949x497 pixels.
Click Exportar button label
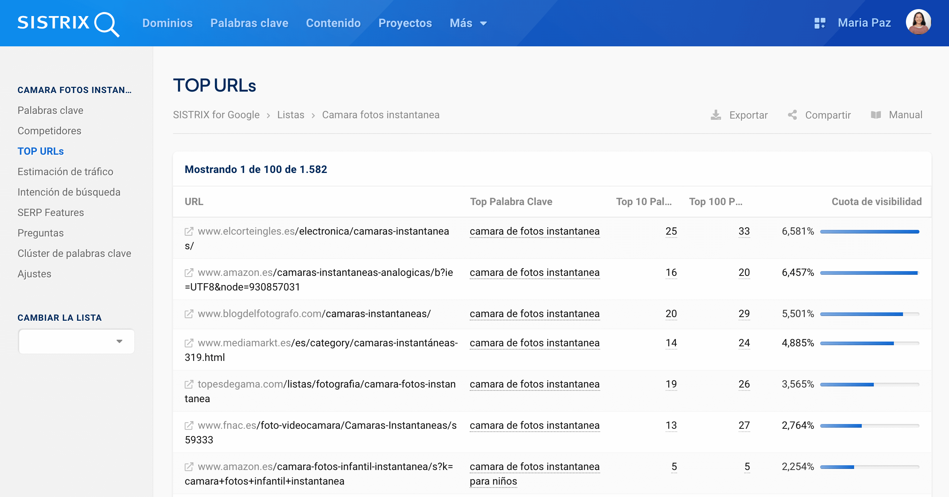click(748, 115)
